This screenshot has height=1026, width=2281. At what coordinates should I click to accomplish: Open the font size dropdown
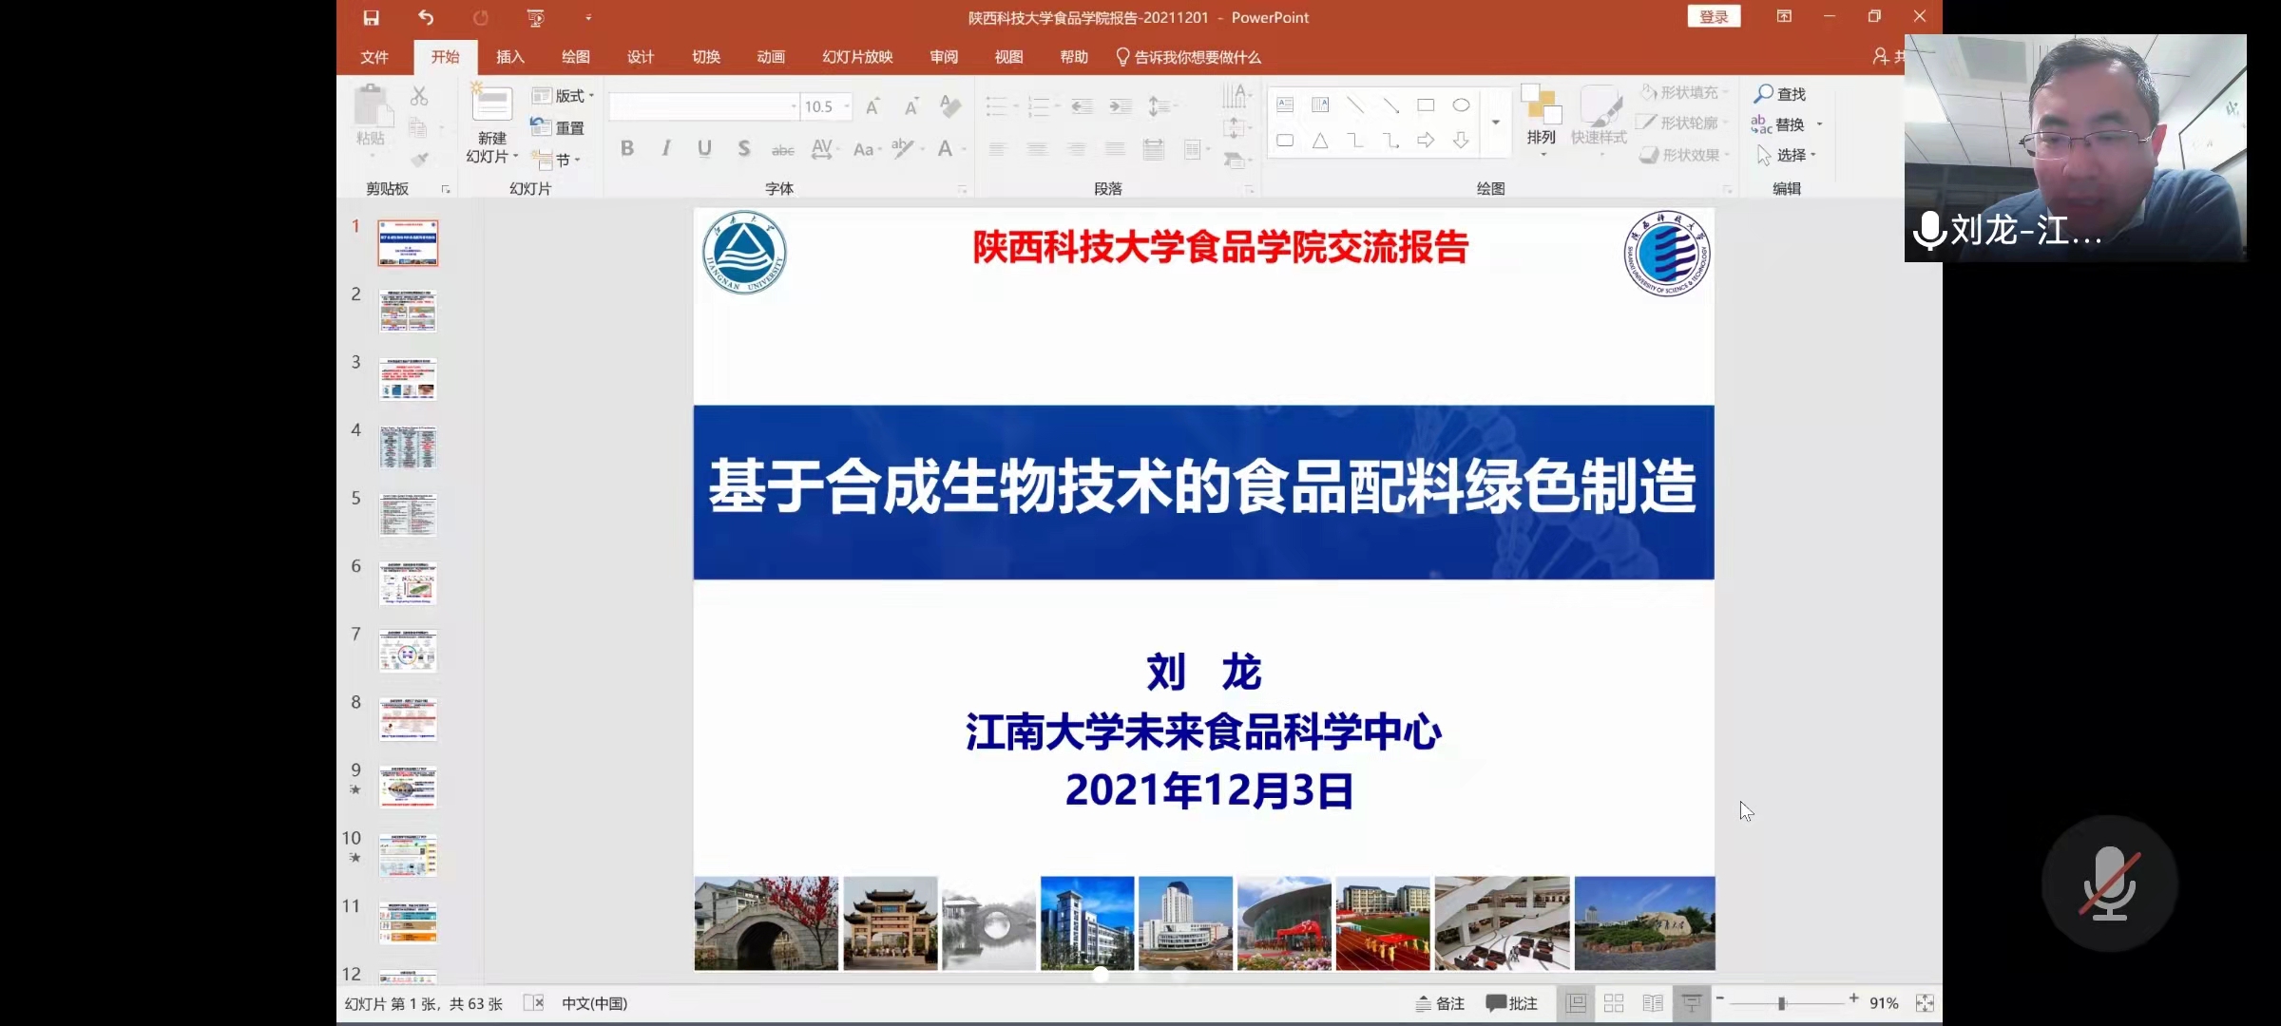point(847,106)
